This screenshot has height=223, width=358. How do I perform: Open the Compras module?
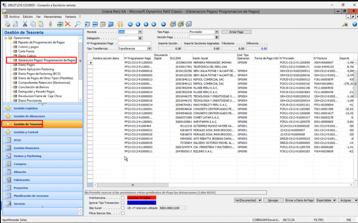point(43,164)
